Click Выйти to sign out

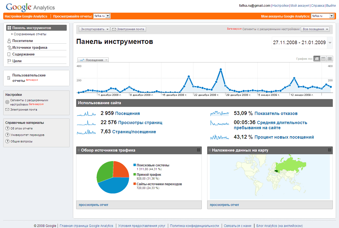(331, 5)
